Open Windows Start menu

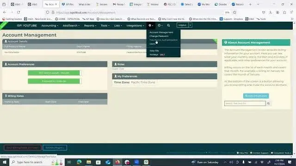(4, 162)
